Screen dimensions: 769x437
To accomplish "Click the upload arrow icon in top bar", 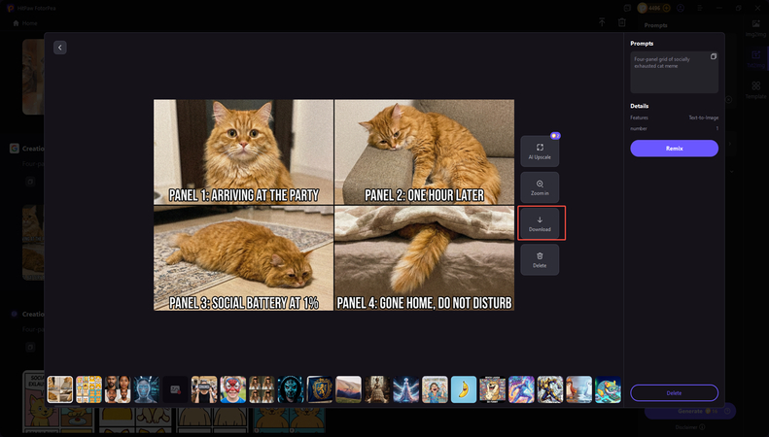I will click(602, 22).
